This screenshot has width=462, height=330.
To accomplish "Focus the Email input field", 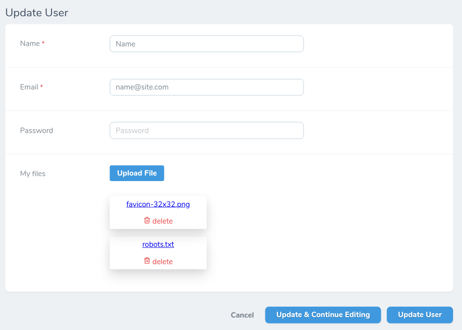I will [206, 87].
